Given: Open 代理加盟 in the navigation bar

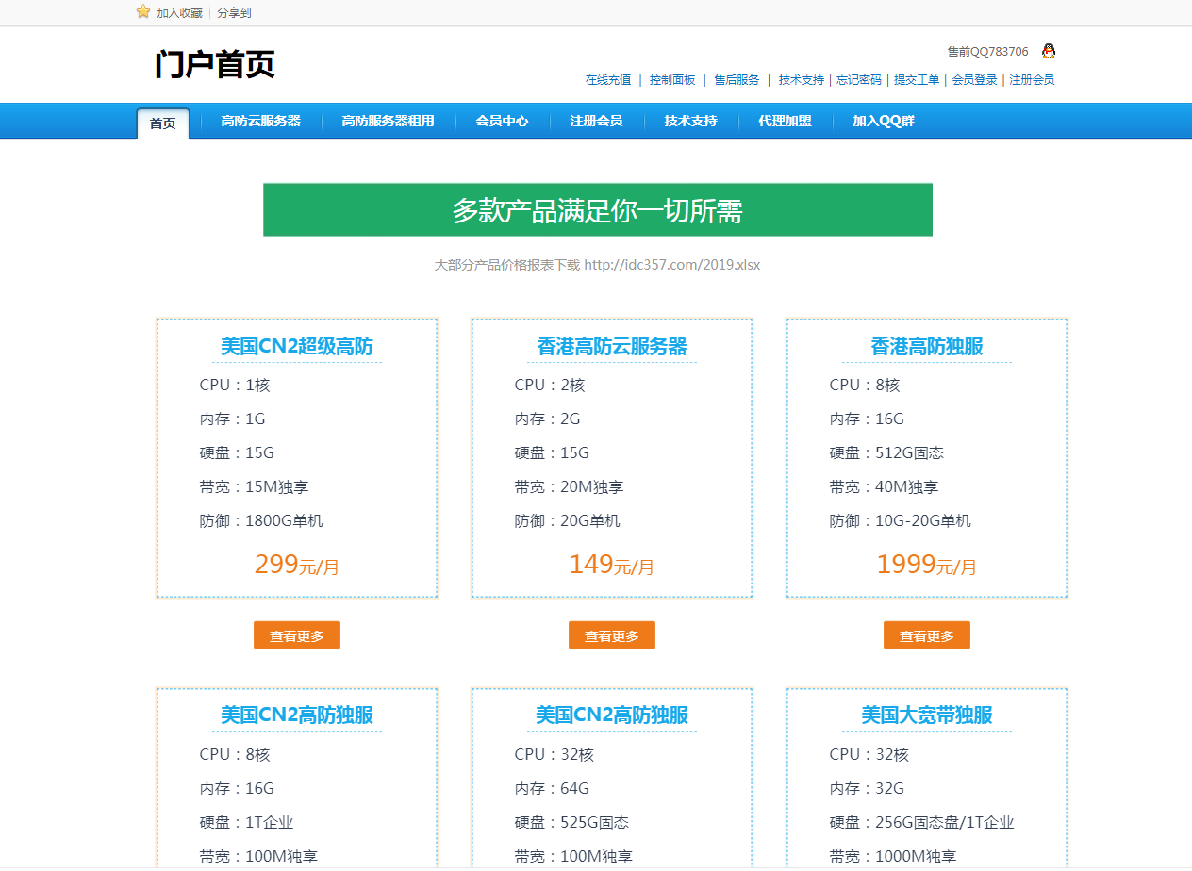Looking at the screenshot, I should [x=785, y=121].
